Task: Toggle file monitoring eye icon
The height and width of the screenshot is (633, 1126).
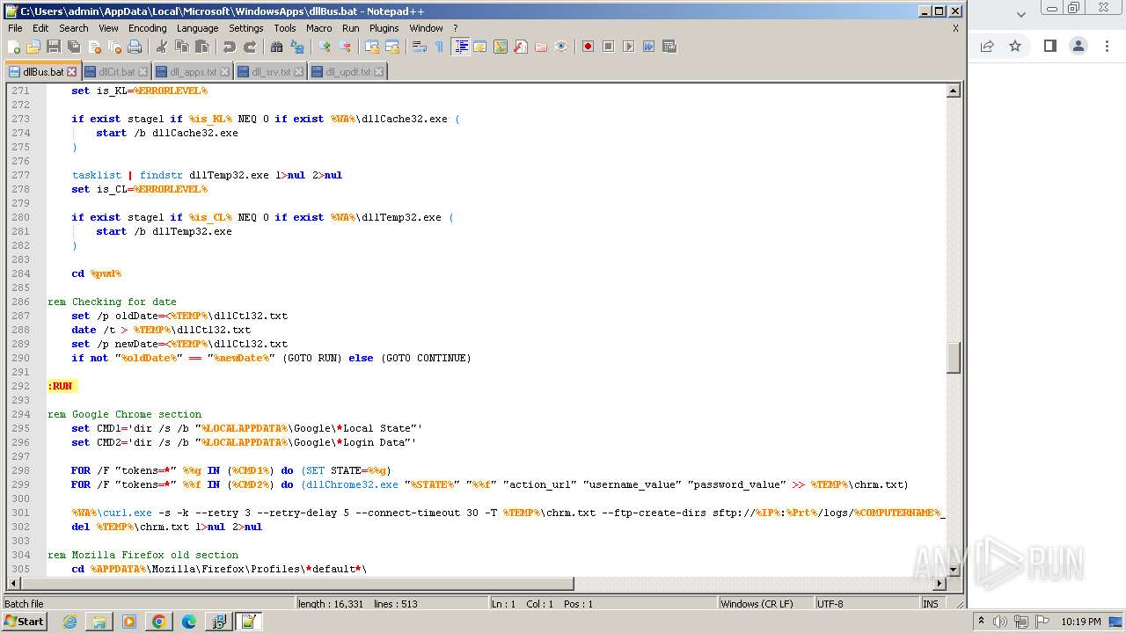Action: pyautogui.click(x=560, y=47)
